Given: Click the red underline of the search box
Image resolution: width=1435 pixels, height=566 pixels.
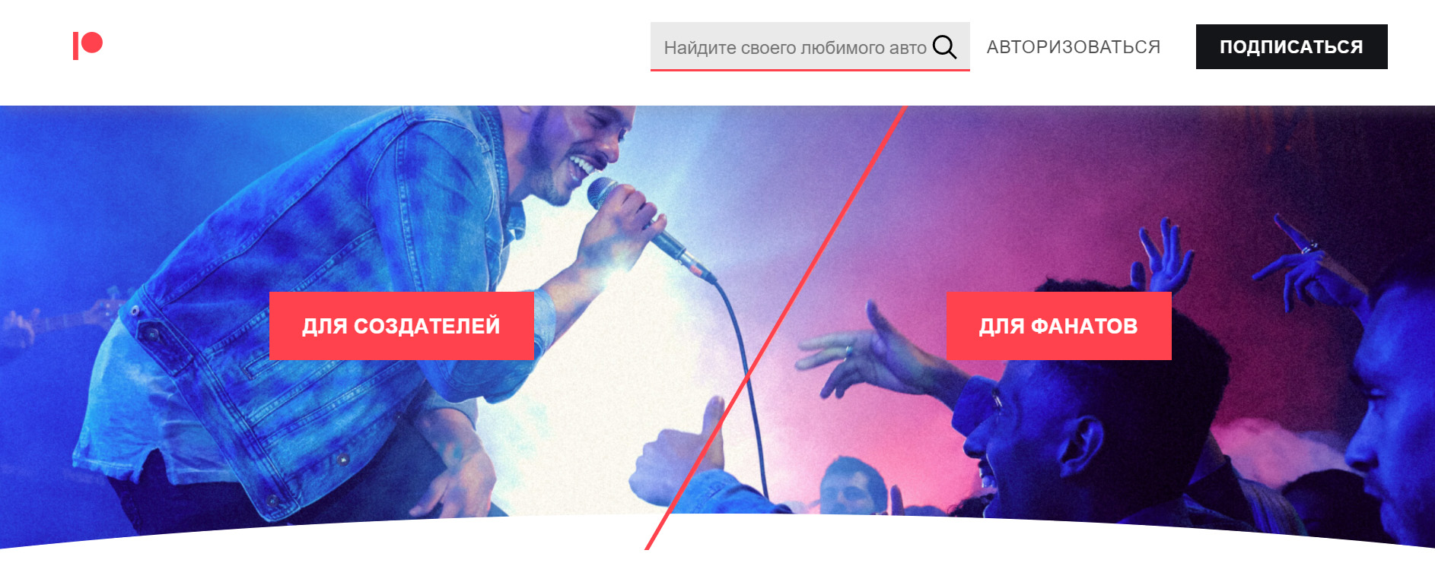Looking at the screenshot, I should tap(810, 70).
